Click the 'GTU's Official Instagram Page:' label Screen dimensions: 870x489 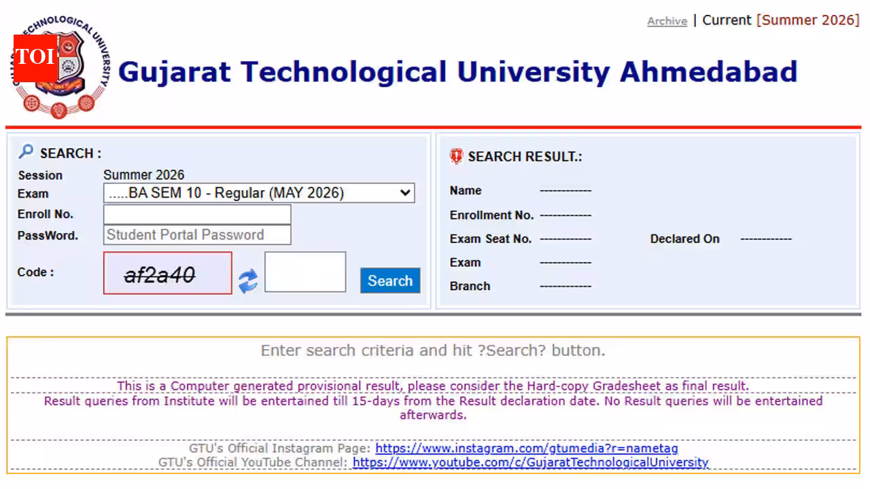(x=280, y=448)
